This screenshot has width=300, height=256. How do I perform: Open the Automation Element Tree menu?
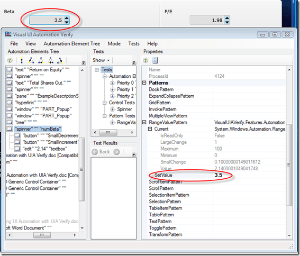(72, 43)
